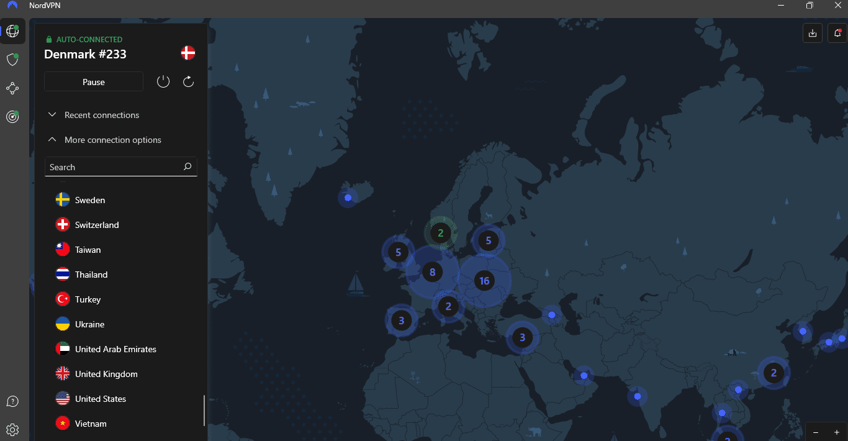Click the NordVPN logo in title bar

coord(12,6)
